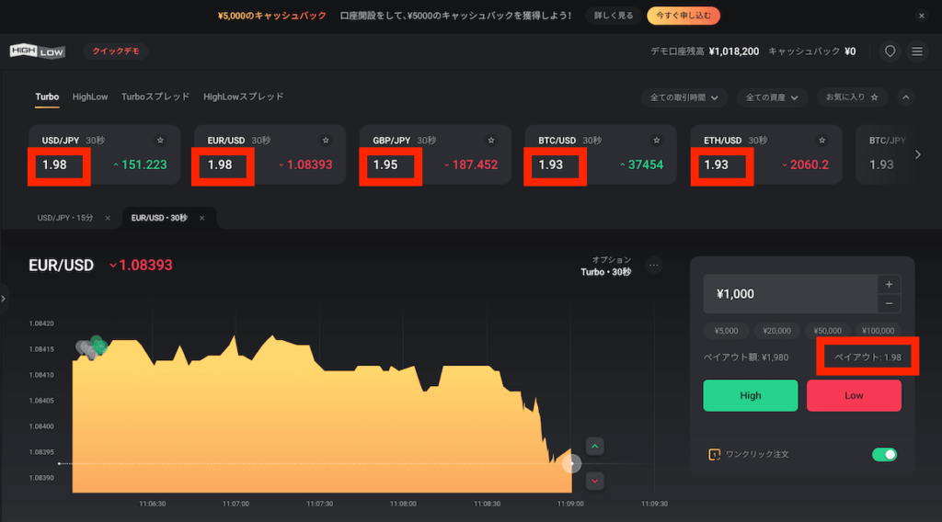Switch to the HighLow tab
942x522 pixels.
[x=90, y=96]
